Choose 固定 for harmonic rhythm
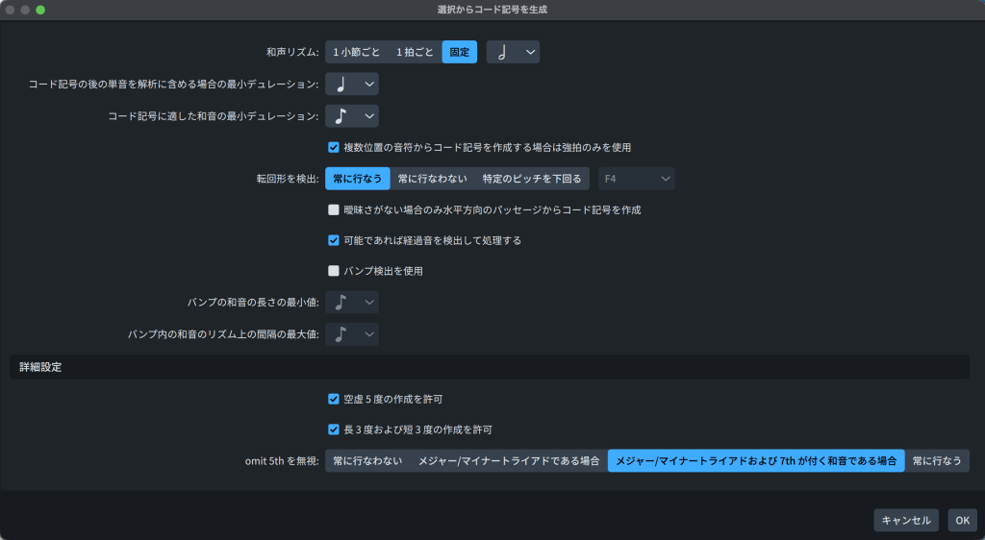This screenshot has height=540, width=985. [x=459, y=52]
